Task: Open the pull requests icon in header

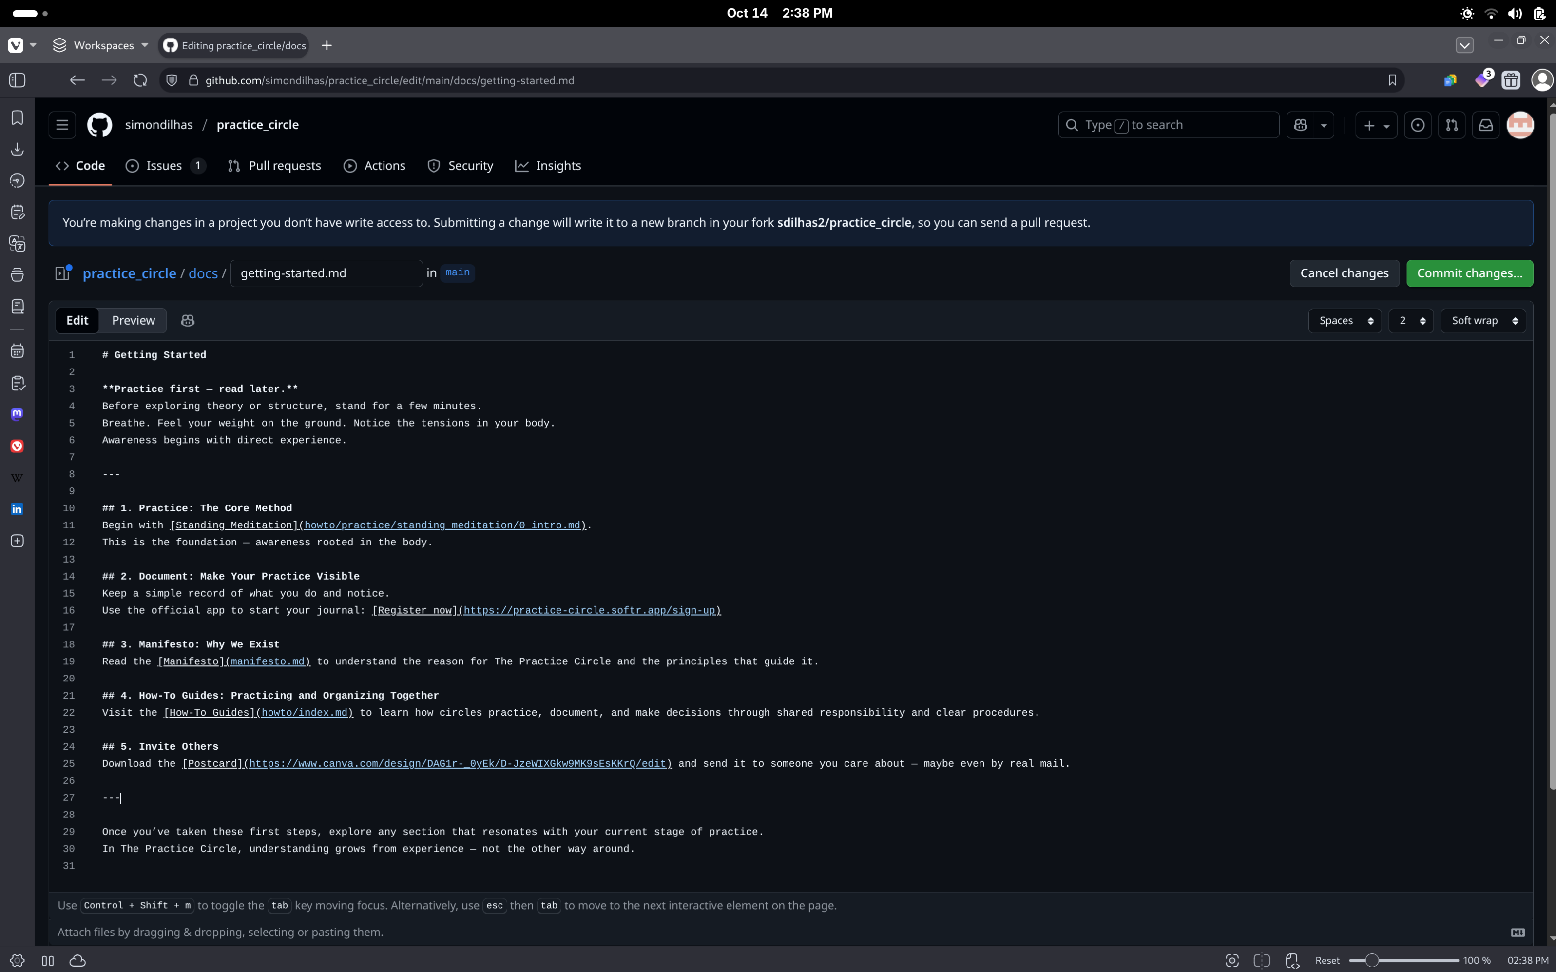Action: coord(1451,125)
